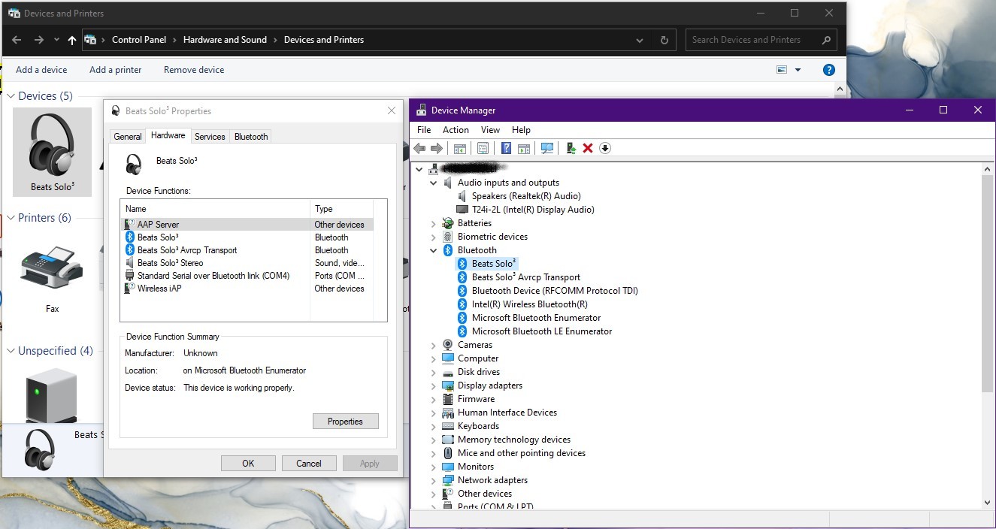Click the Forward arrow in Device Manager toolbar
The image size is (996, 529).
(x=436, y=148)
